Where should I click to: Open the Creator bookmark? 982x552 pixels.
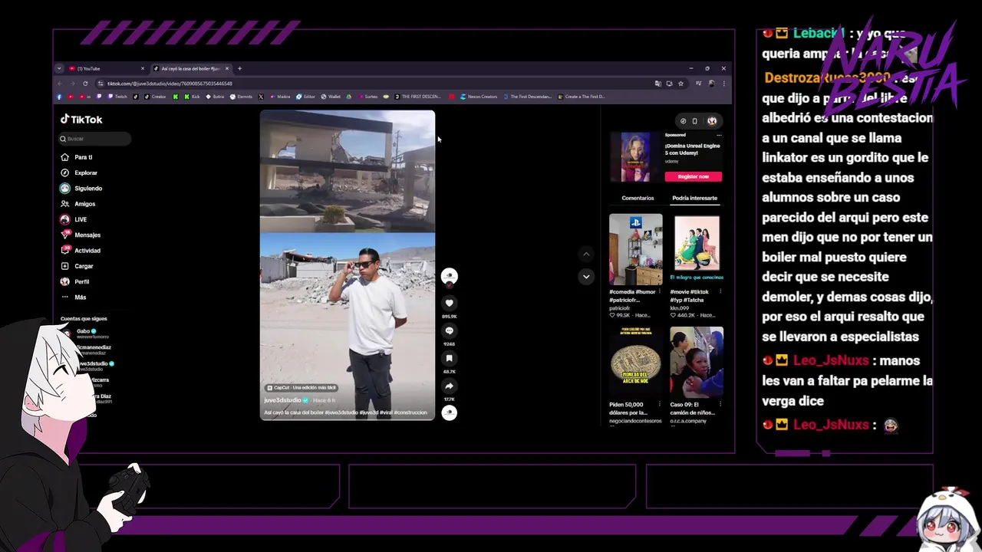pyautogui.click(x=155, y=97)
